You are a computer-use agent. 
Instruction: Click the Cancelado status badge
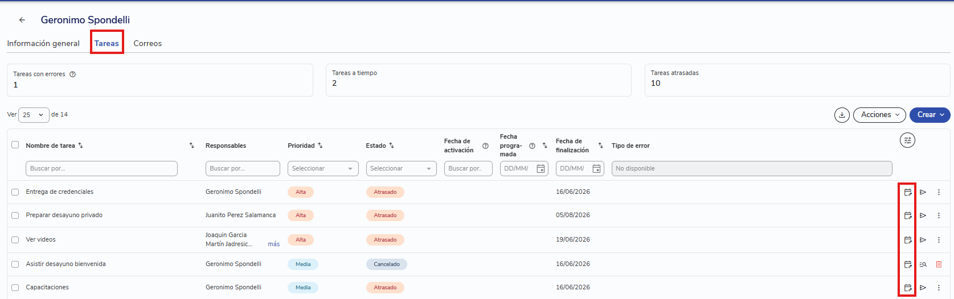pos(387,264)
